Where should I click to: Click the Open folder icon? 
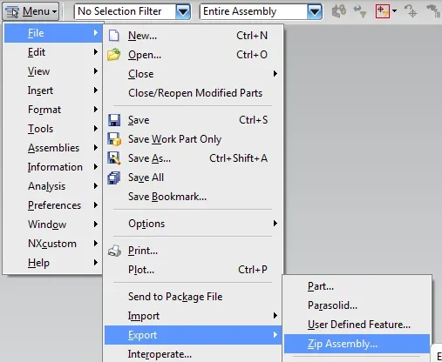click(x=113, y=55)
